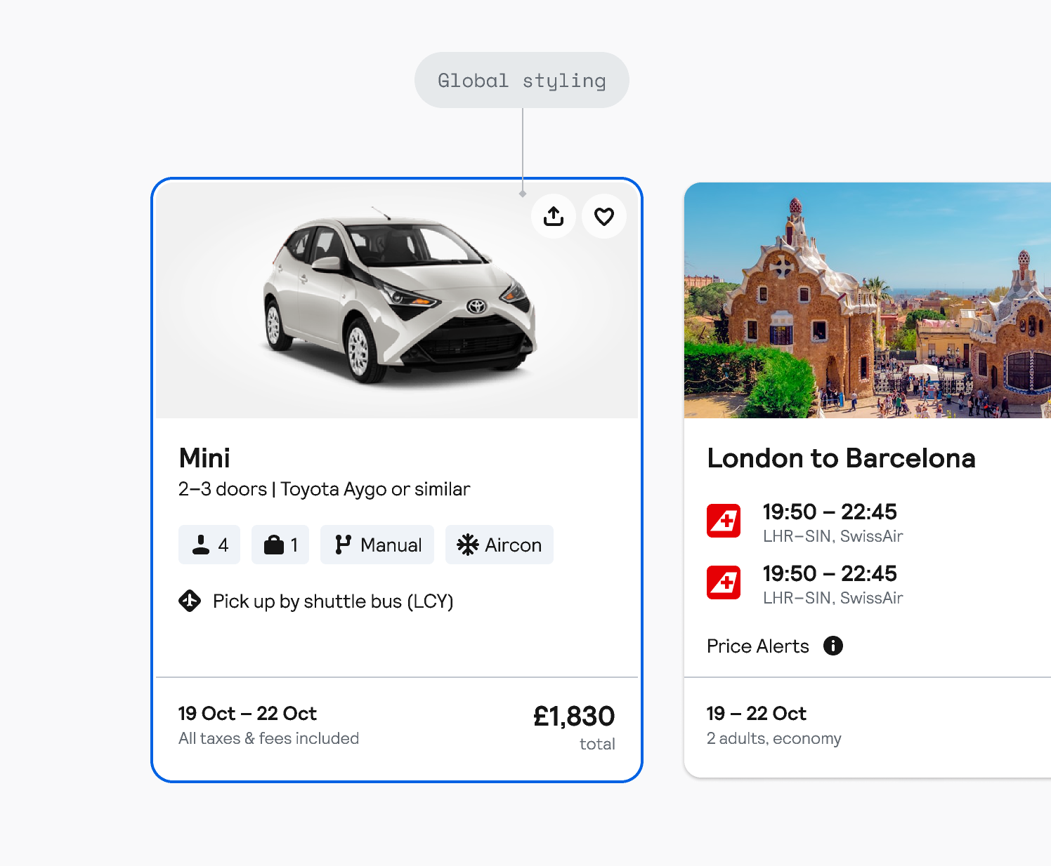Screen dimensions: 1051x866
Task: Click the shuttle bus pickup airplane icon
Action: 190,601
